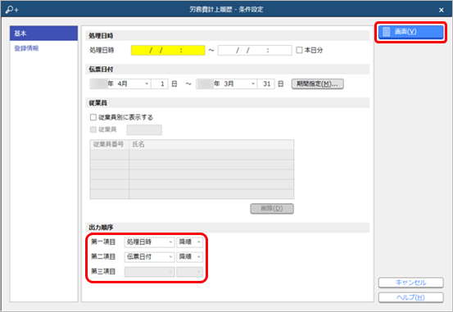Screen dimensions: 453x312
Task: Click the キャンセル button
Action: pos(410,283)
